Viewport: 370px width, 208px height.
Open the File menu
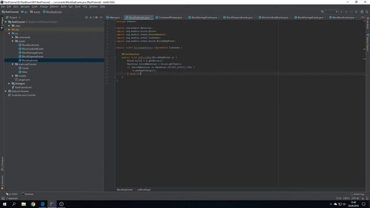pos(3,6)
